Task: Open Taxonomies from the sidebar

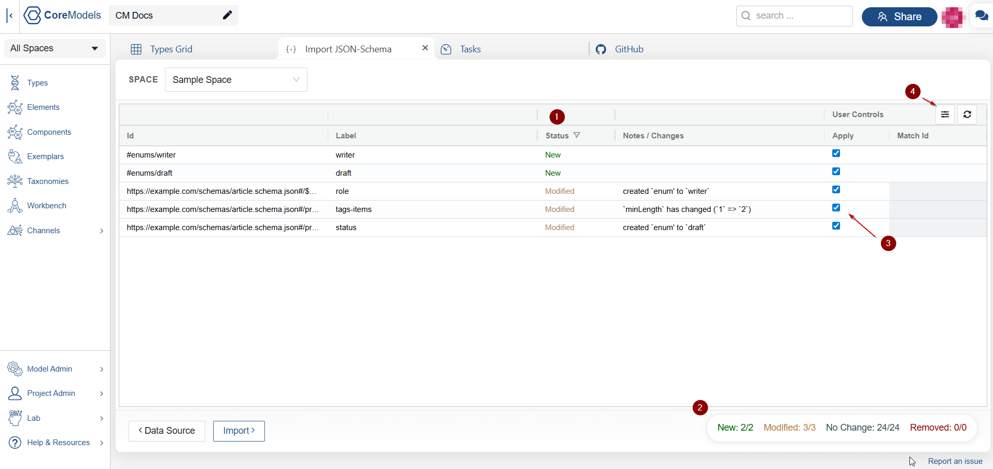Action: point(48,181)
